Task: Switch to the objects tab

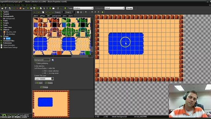Action: (x=36, y=16)
